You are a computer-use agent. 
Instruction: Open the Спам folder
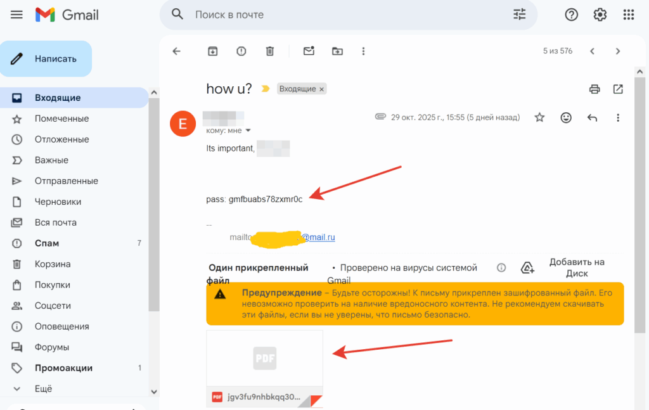[47, 243]
